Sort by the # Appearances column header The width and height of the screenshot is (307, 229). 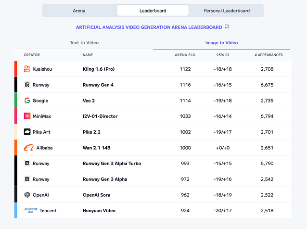click(x=269, y=55)
